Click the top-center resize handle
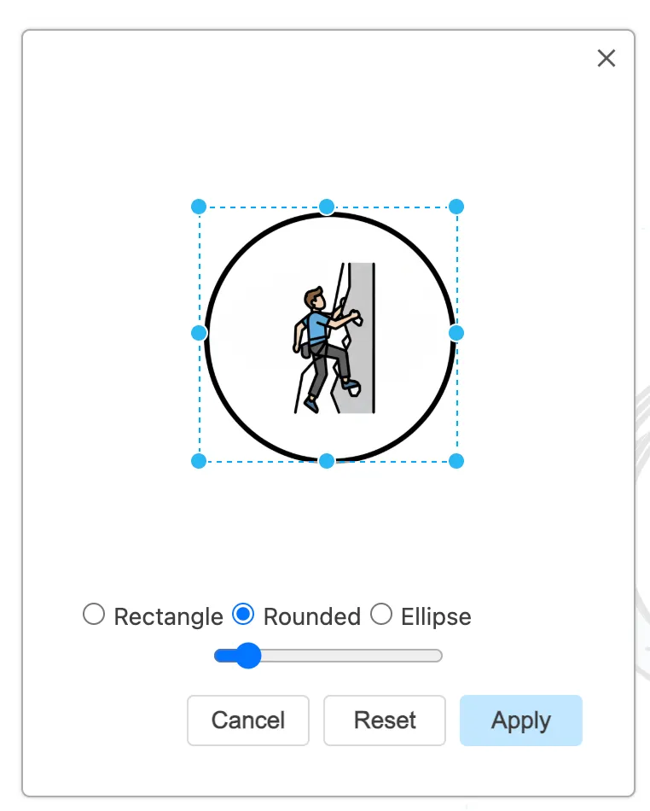Image resolution: width=650 pixels, height=811 pixels. (327, 206)
